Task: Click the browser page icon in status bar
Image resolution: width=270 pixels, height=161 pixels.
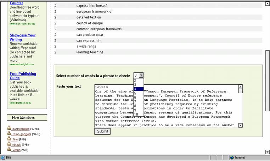Action: click(x=3, y=157)
